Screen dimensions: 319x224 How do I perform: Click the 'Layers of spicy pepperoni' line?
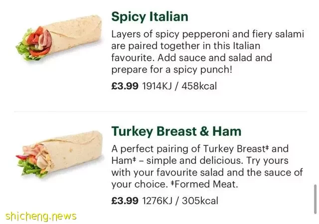208,34
